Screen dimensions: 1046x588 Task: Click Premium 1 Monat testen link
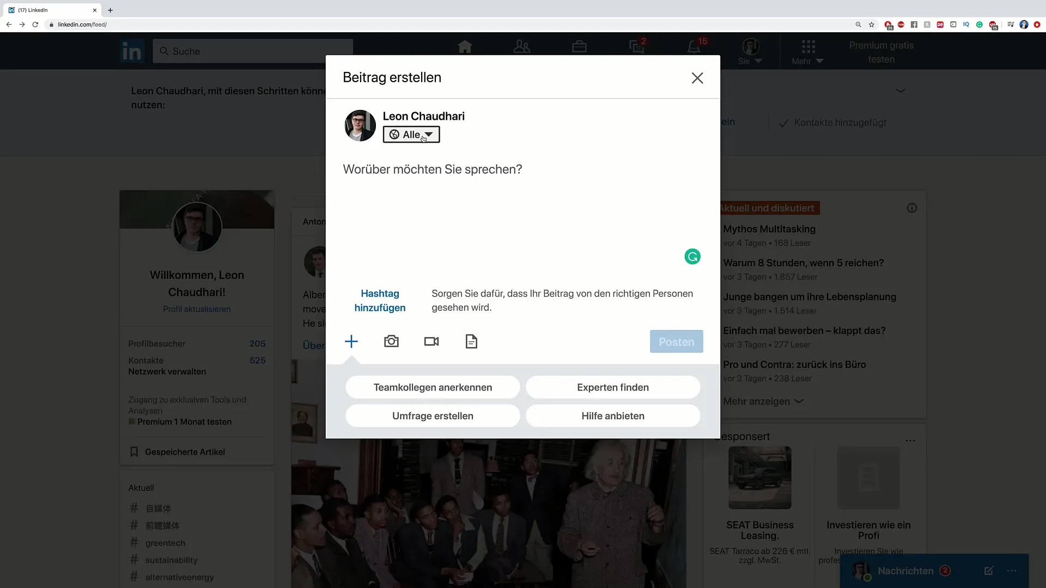click(184, 421)
